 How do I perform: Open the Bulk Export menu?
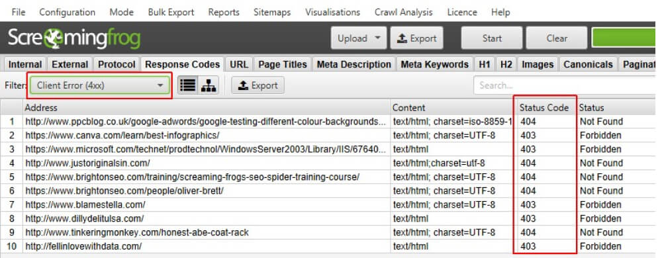[x=171, y=12]
